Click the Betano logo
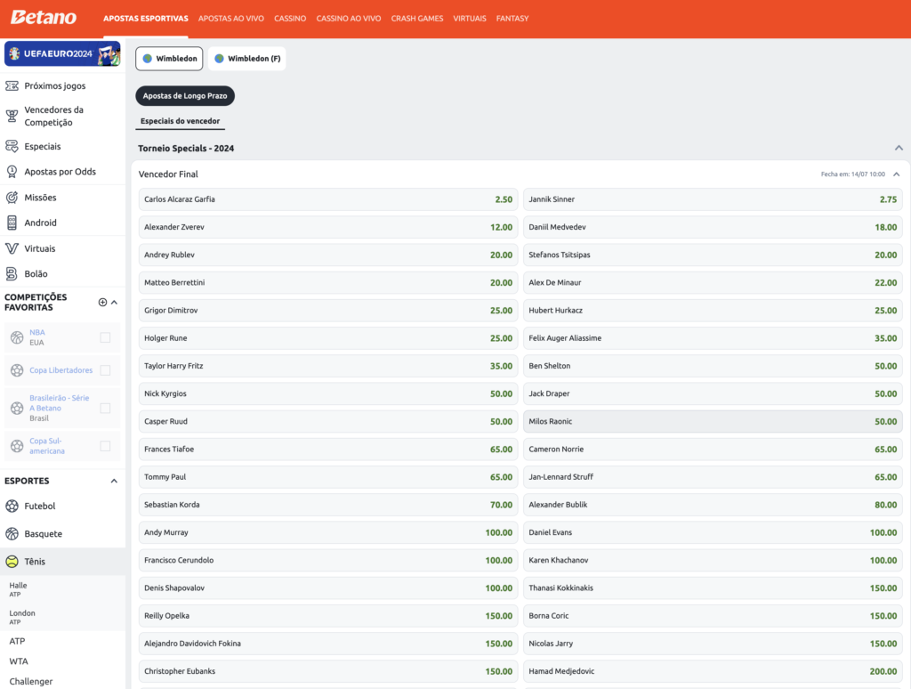 pyautogui.click(x=43, y=18)
